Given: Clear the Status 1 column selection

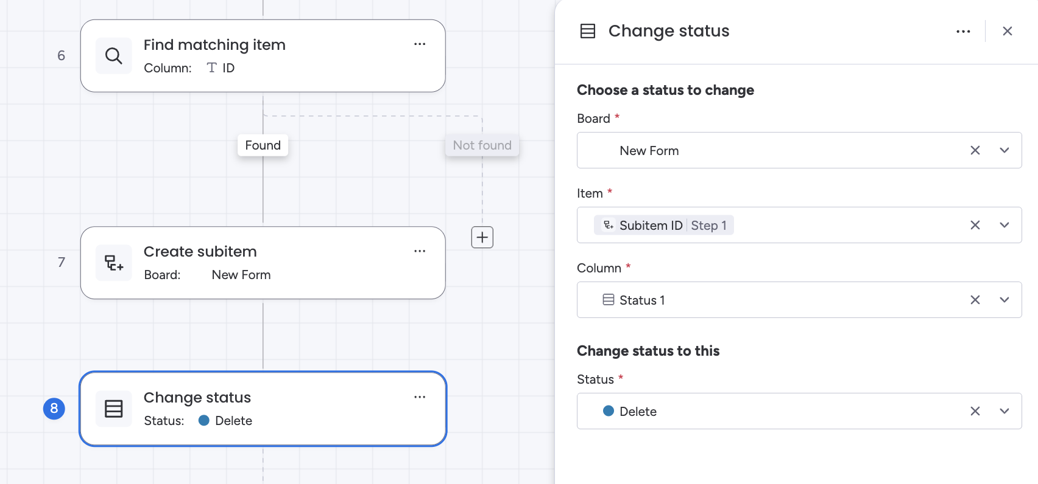Looking at the screenshot, I should (975, 300).
